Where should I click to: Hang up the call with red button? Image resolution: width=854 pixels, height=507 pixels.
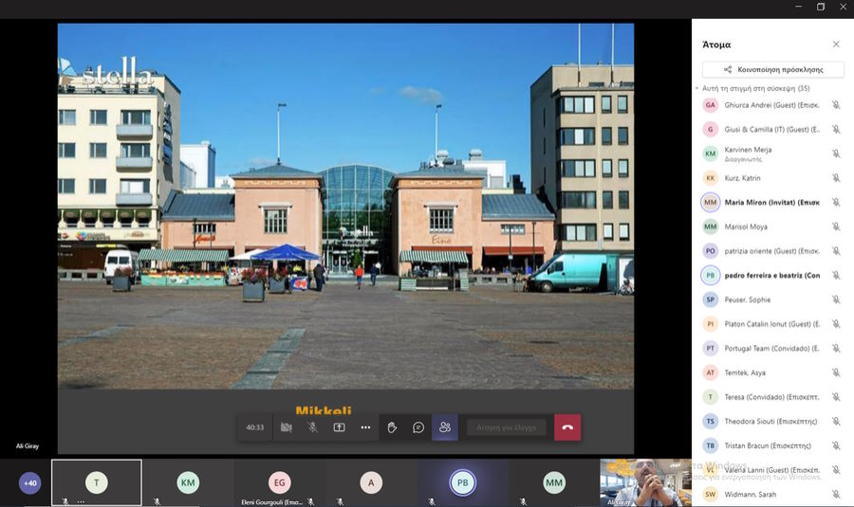click(x=567, y=427)
